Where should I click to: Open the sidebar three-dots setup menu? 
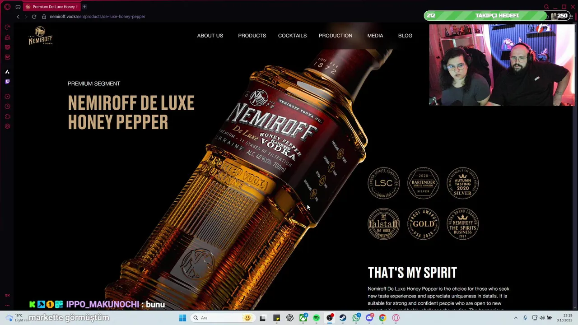tap(7, 305)
